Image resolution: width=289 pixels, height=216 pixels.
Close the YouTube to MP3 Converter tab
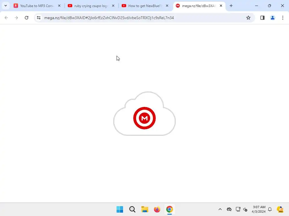point(59,6)
